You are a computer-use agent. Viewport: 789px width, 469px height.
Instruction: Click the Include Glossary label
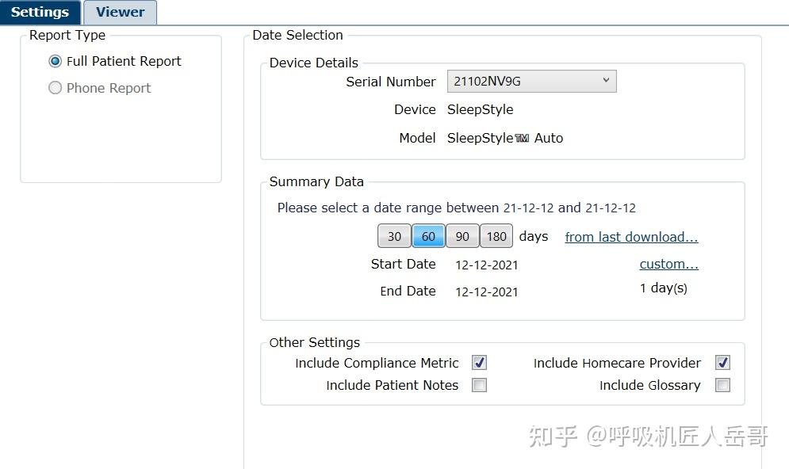649,386
